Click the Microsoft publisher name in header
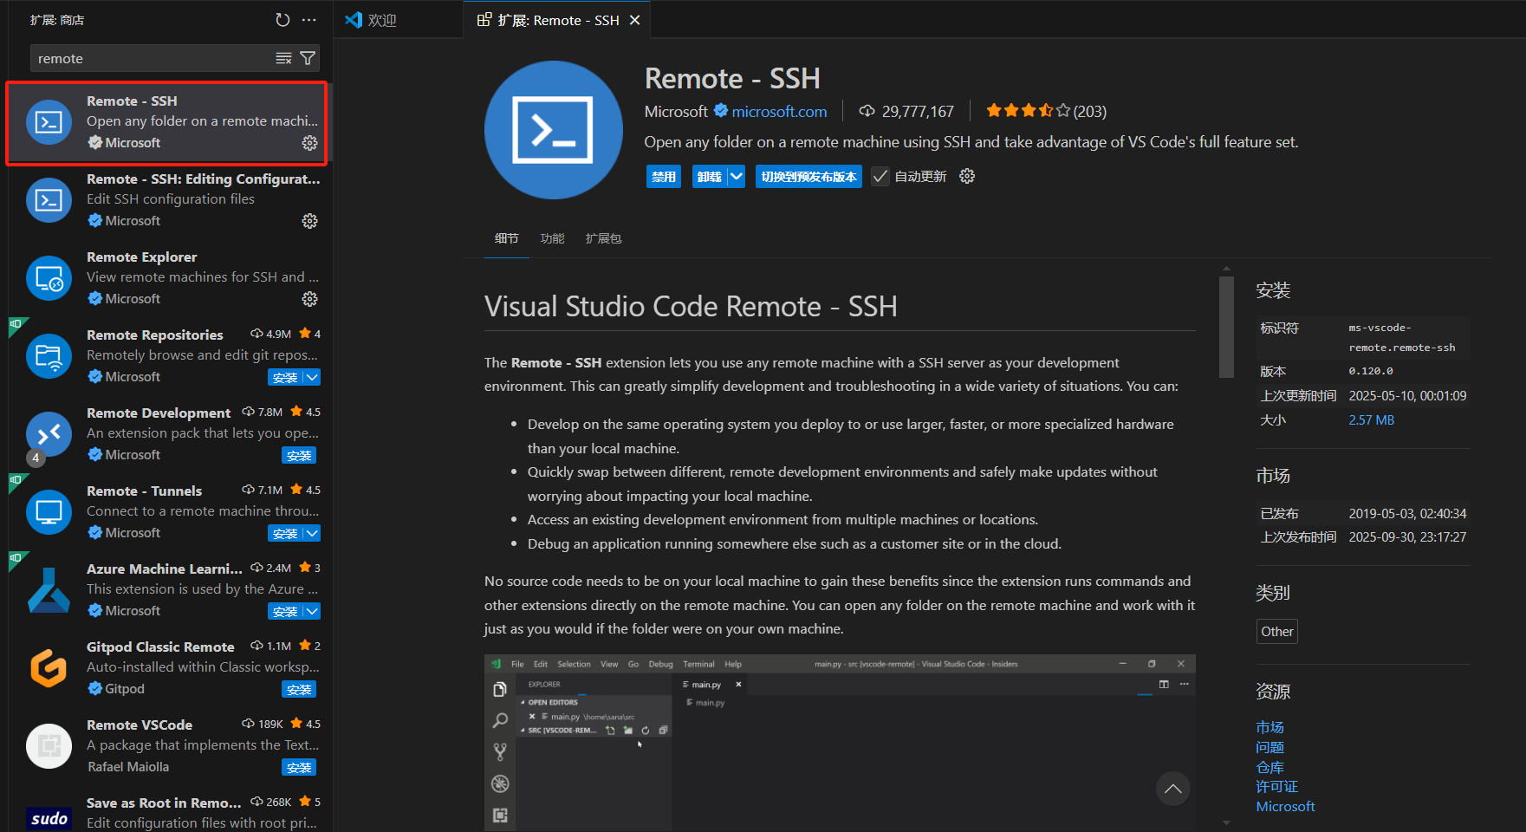Image resolution: width=1526 pixels, height=832 pixels. click(676, 111)
